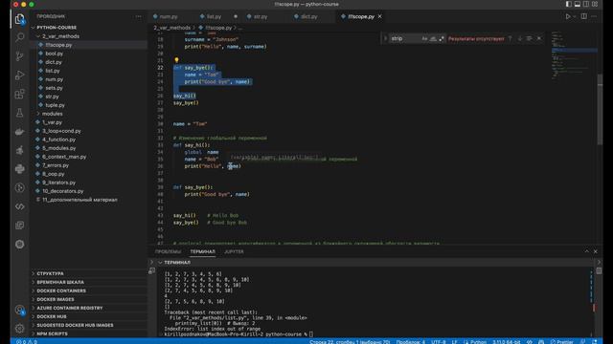Open Extensions view in activity bar
Image resolution: width=613 pixels, height=344 pixels.
[19, 94]
